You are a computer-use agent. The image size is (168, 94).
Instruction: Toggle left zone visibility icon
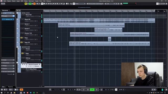click(x=157, y=4)
